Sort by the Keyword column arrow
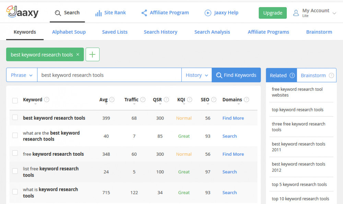The width and height of the screenshot is (343, 204). point(35,104)
